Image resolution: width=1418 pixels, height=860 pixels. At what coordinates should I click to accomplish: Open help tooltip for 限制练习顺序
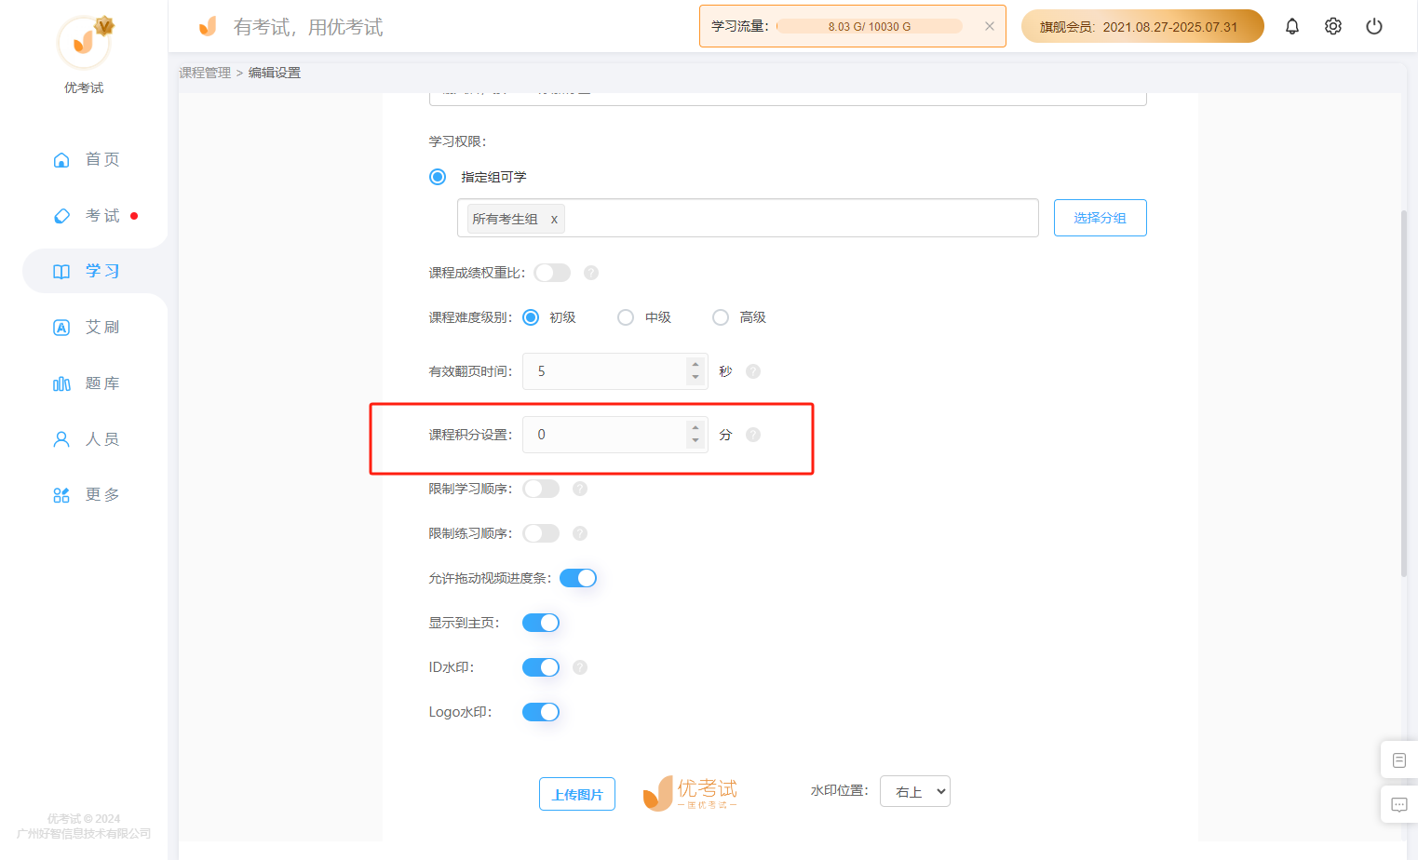(580, 533)
